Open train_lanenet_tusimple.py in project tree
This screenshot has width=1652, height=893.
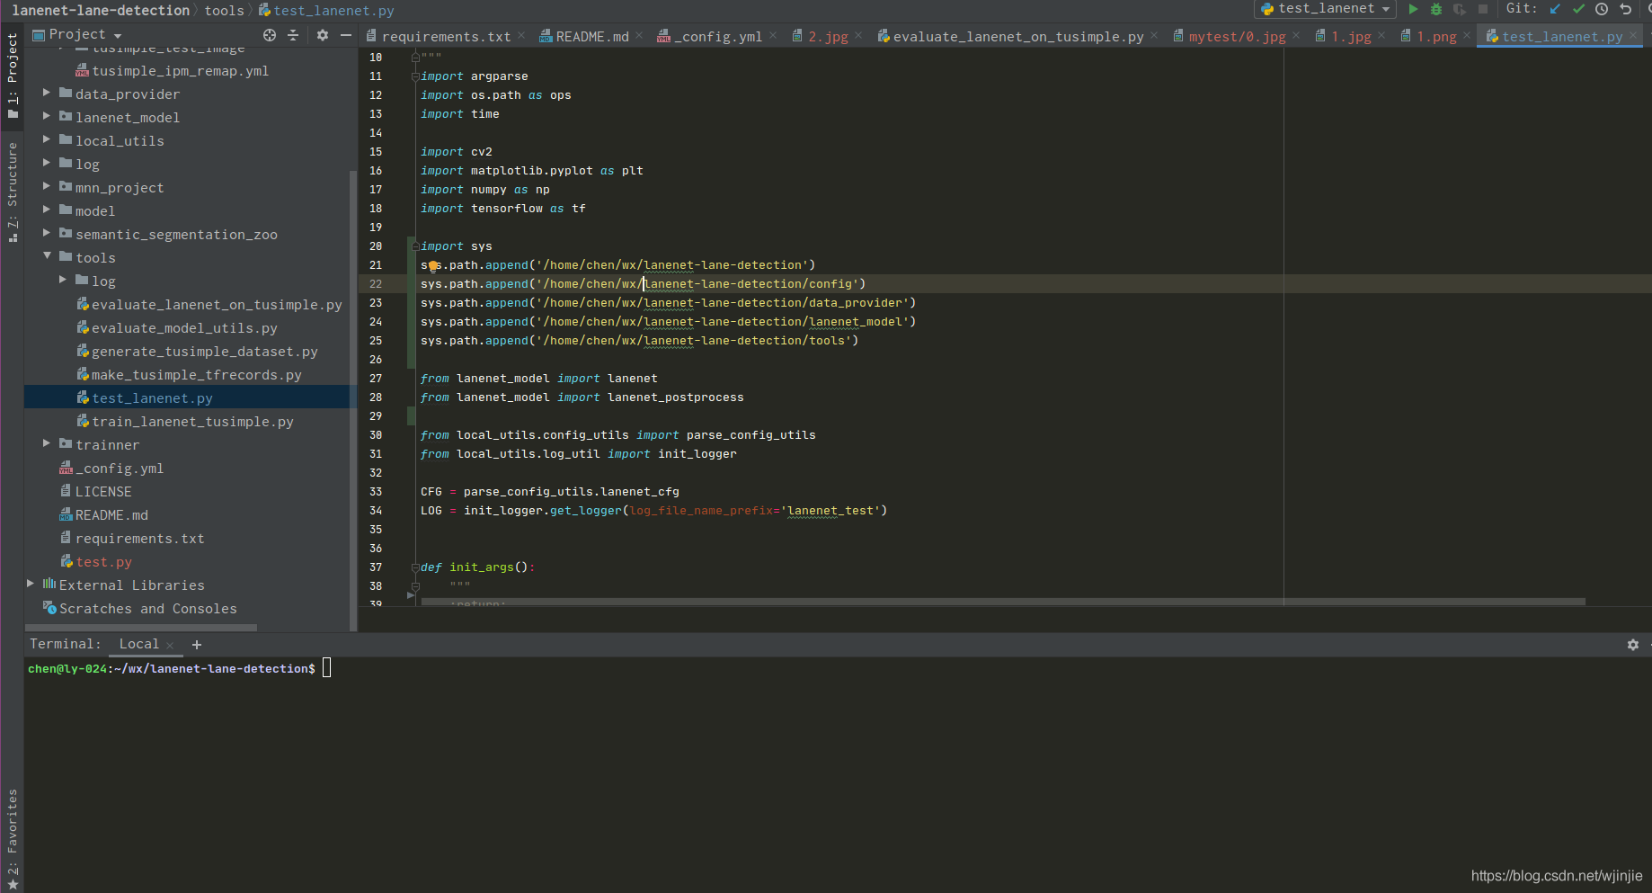click(x=192, y=422)
